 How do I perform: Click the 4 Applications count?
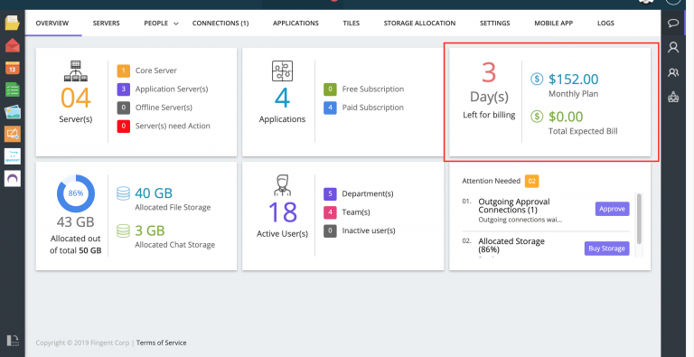pos(282,98)
